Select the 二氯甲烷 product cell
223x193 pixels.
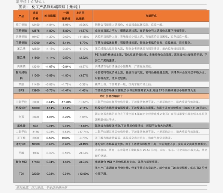21,132
